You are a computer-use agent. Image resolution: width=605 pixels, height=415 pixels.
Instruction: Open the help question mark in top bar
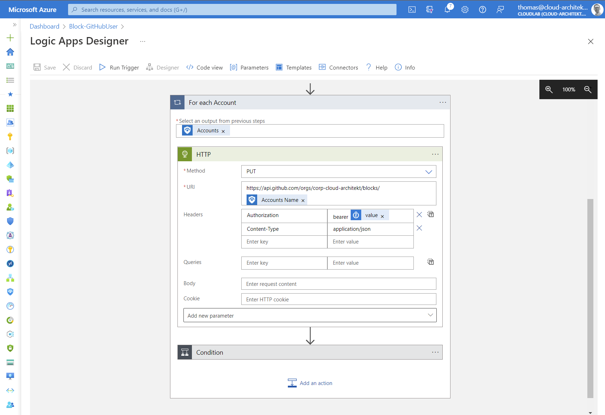click(483, 10)
